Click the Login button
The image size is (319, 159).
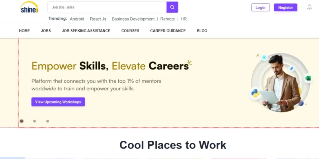(x=260, y=7)
